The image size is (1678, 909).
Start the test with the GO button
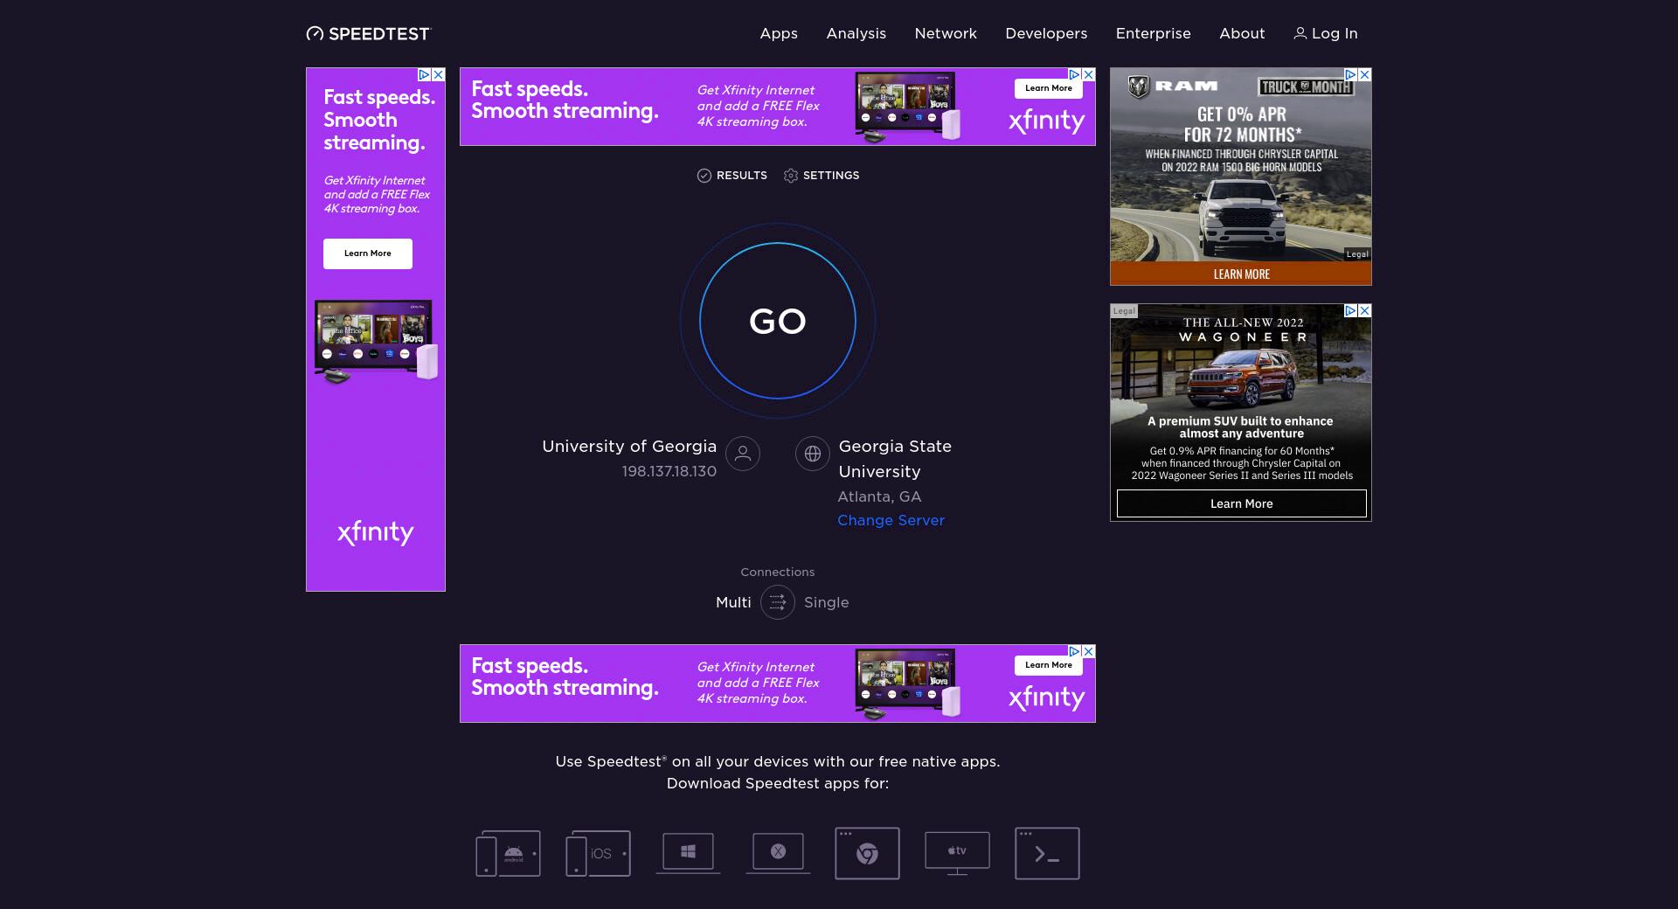777,321
